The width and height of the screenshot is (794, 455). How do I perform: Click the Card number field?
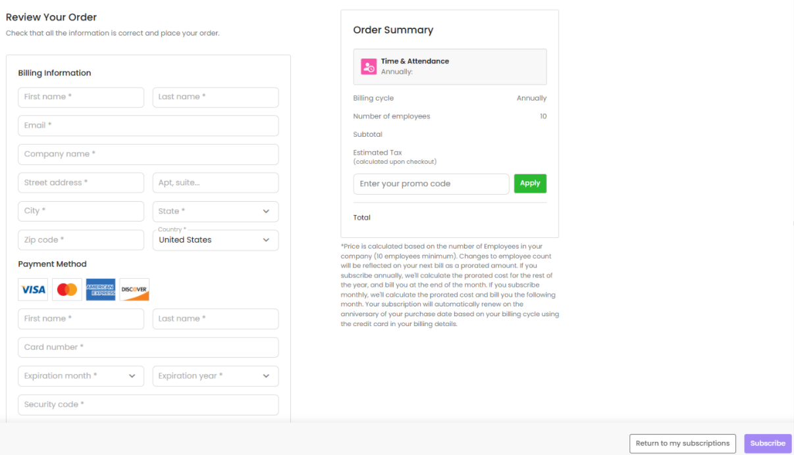(148, 347)
